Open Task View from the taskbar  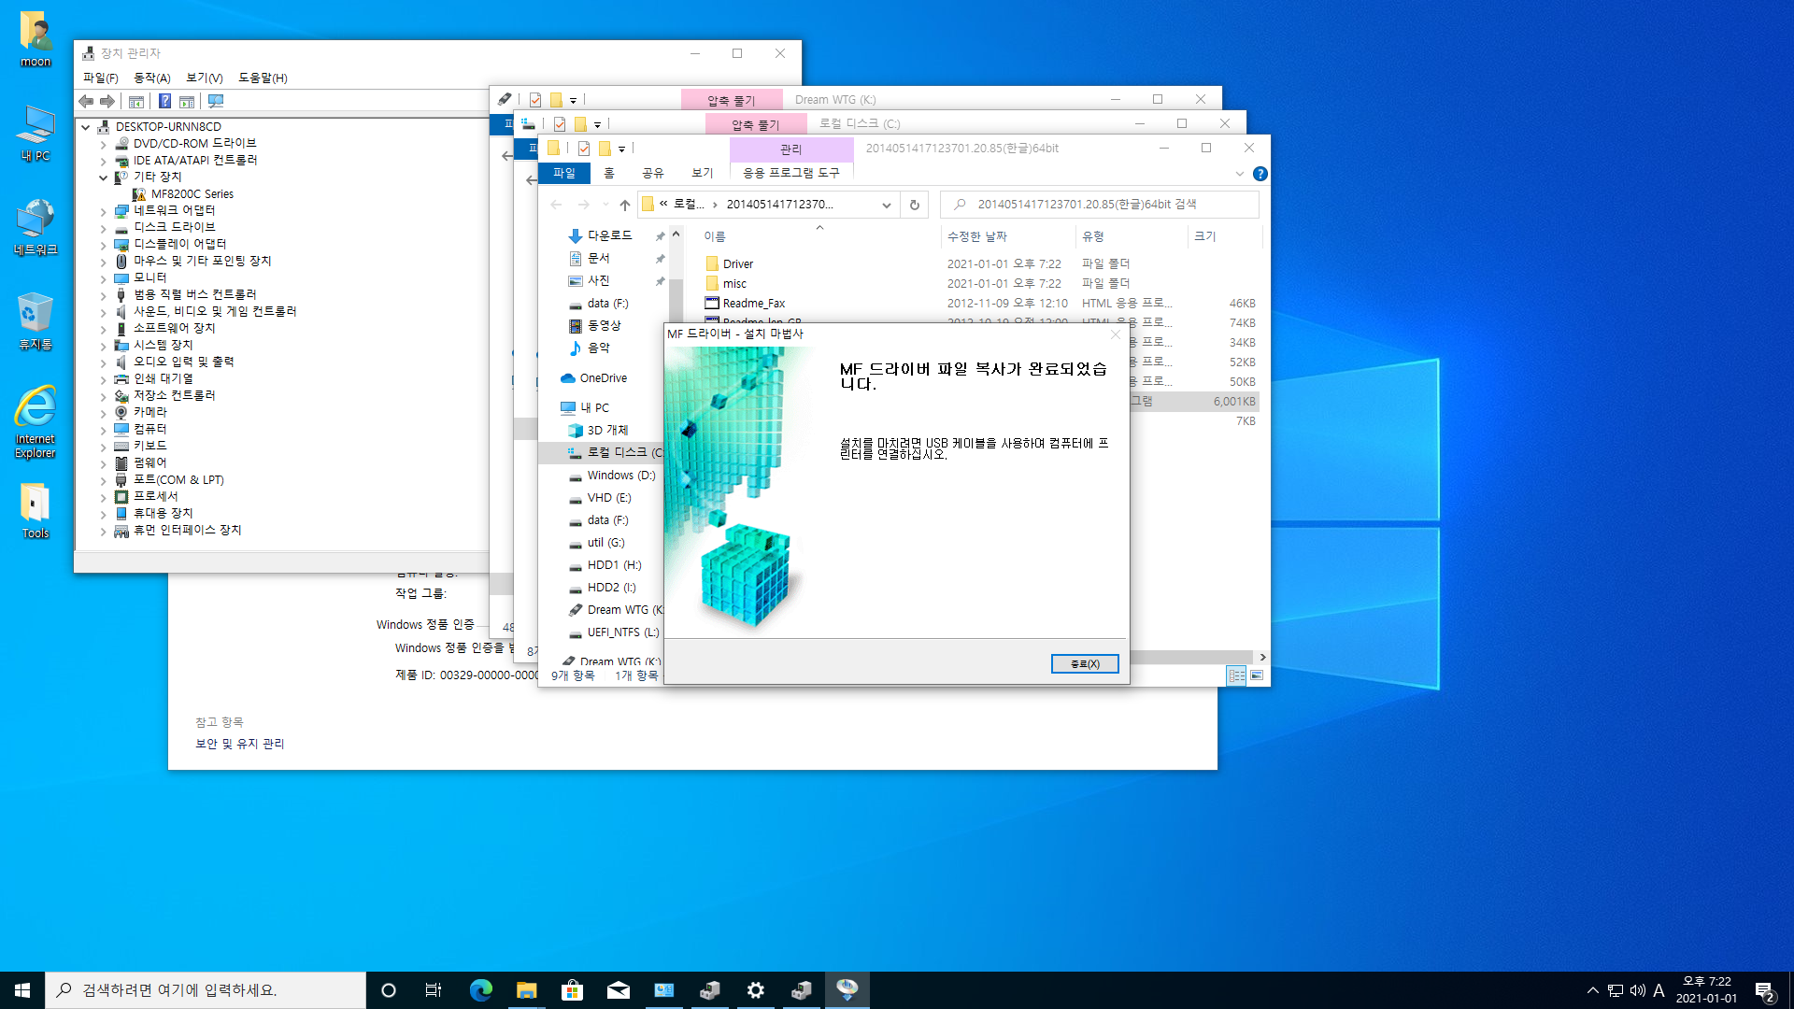(x=434, y=990)
